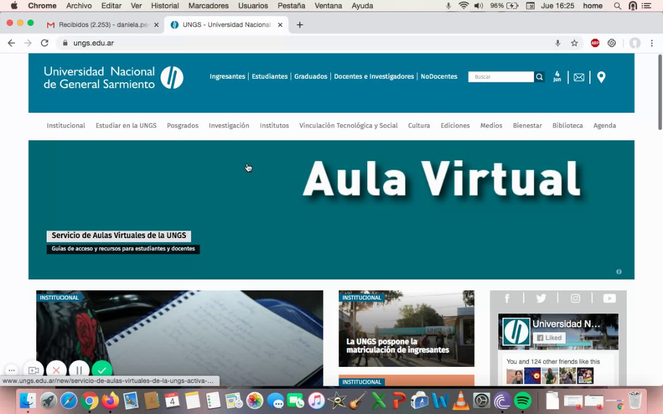Open the UNGS YouTube icon
The image size is (663, 414).
tap(609, 298)
